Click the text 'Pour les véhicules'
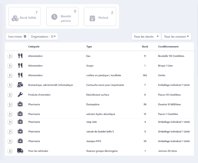The height and width of the screenshot is (163, 198). coord(38,151)
